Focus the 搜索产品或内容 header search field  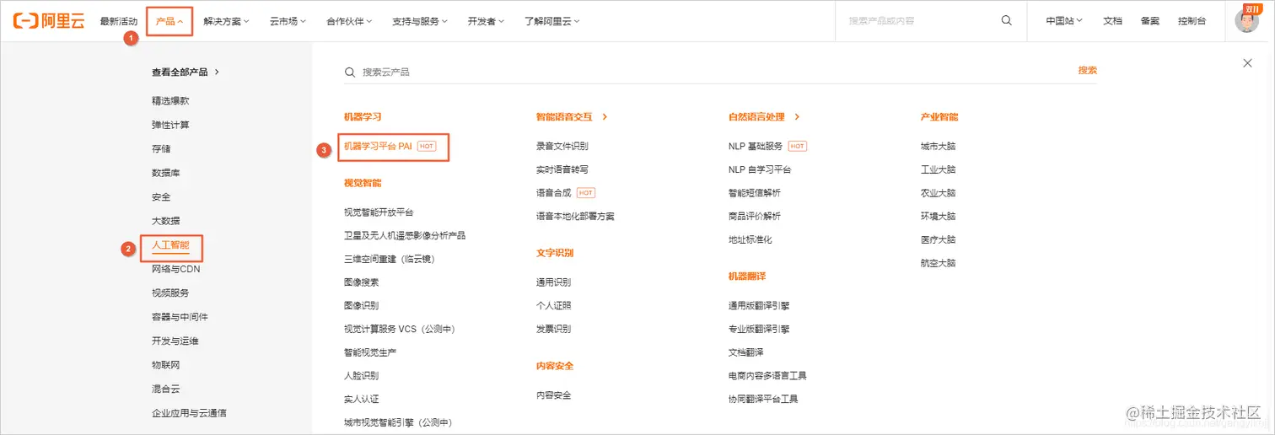point(917,21)
